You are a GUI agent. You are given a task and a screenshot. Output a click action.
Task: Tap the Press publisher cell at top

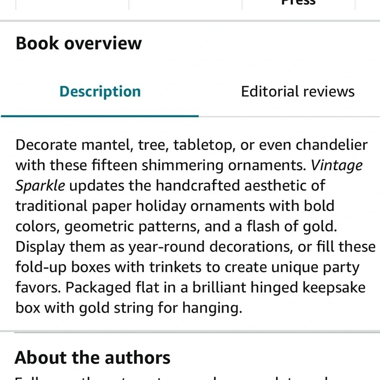tap(299, 4)
